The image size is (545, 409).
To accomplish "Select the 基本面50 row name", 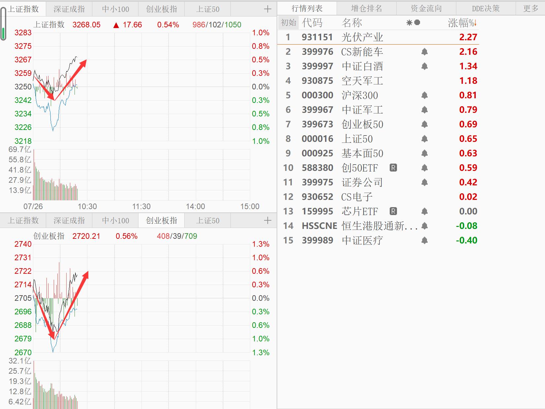I will point(362,153).
